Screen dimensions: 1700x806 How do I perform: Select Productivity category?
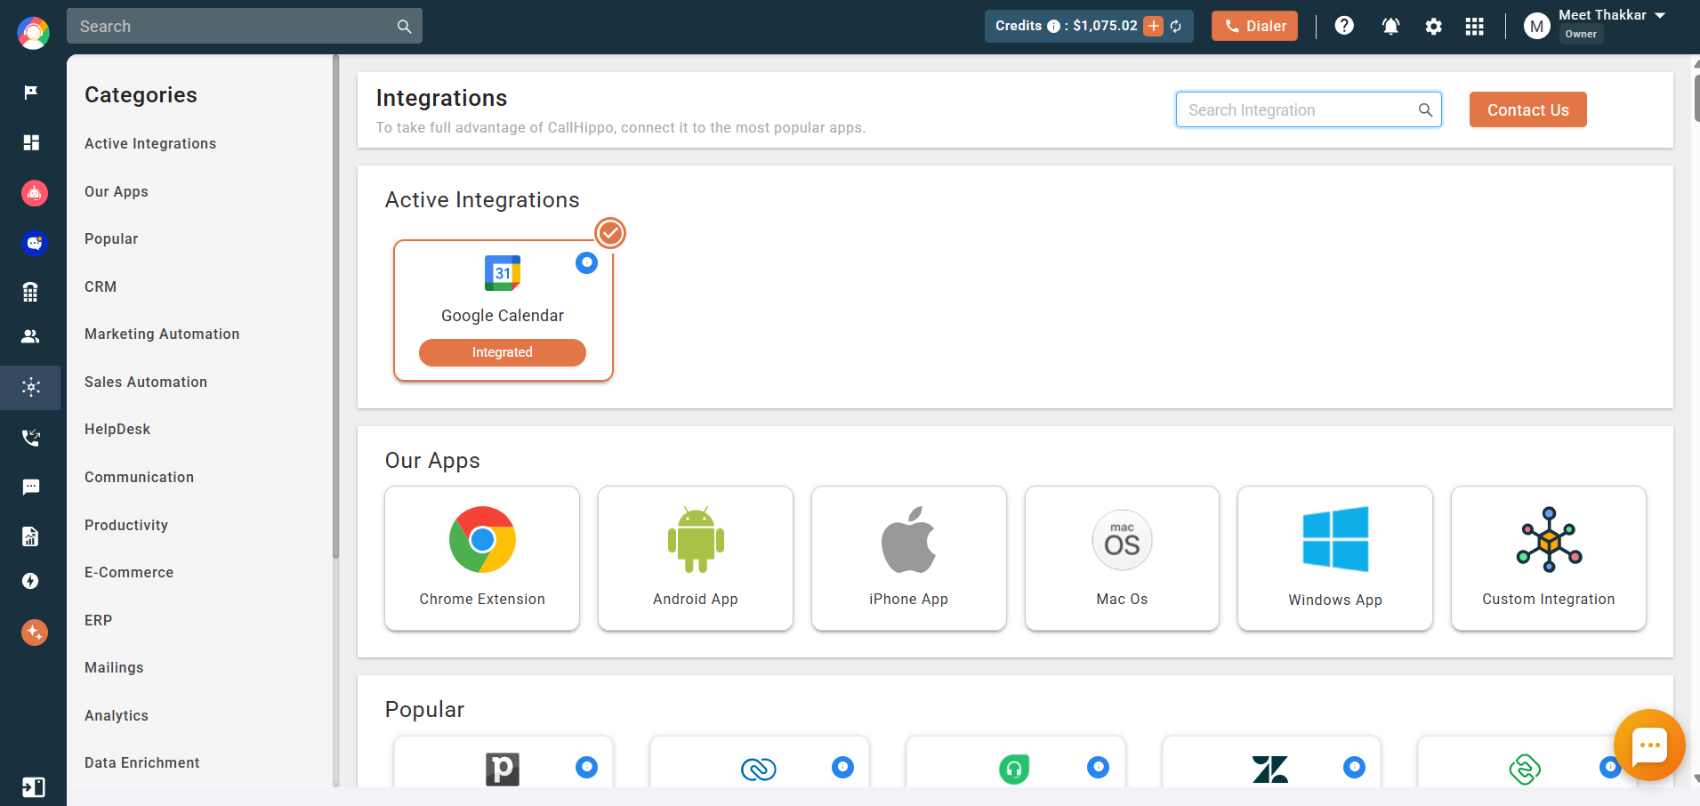point(126,526)
